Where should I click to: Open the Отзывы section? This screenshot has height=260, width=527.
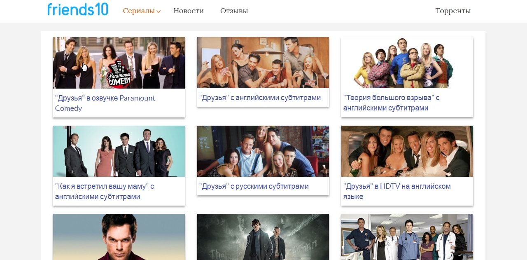[234, 11]
